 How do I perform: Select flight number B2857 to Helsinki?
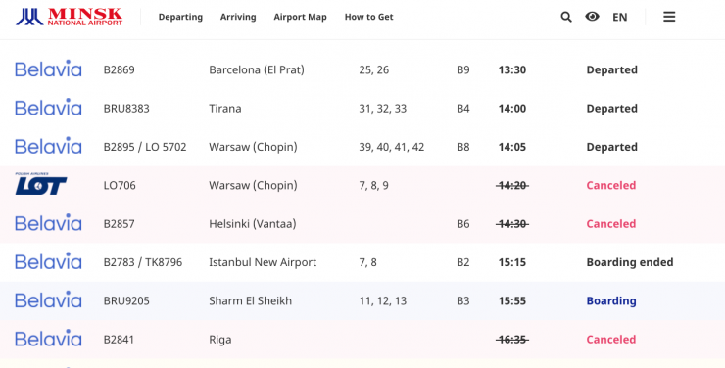click(119, 224)
